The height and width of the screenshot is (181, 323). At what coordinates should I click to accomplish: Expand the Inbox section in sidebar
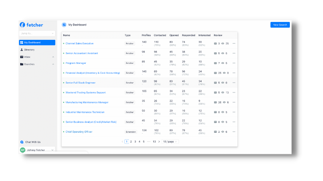click(53, 57)
